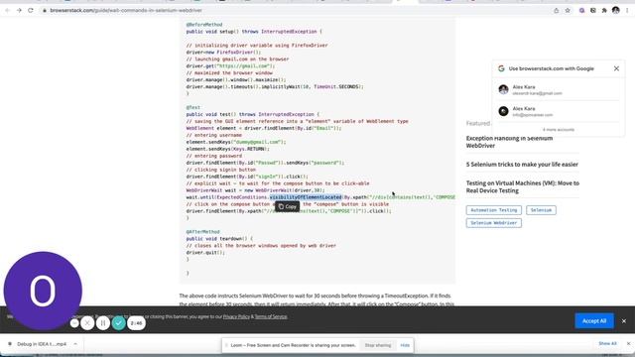
Task: Open the Chrome three-dot menu
Action: (627, 11)
